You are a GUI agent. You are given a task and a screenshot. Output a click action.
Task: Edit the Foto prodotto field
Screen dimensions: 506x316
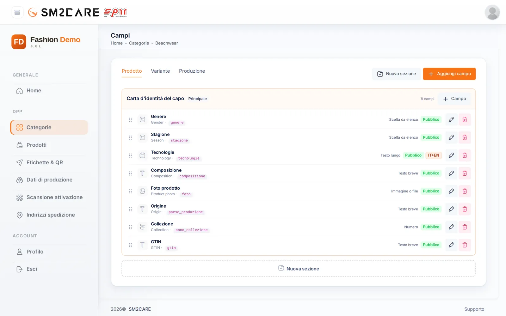coord(451,191)
